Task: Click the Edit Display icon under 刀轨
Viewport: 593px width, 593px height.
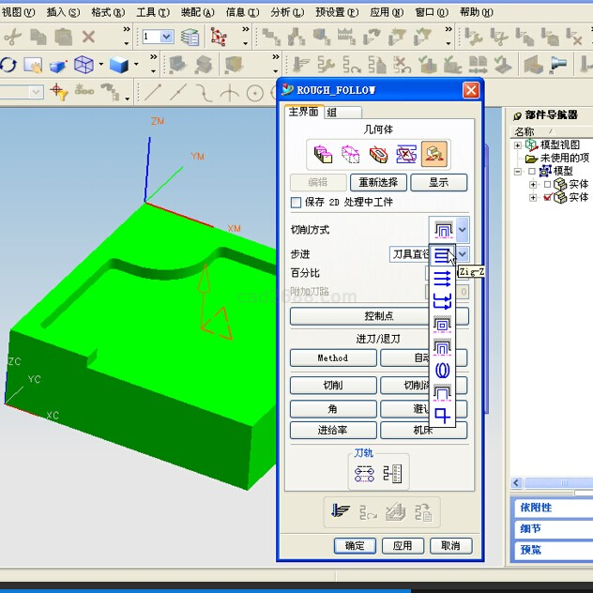Action: [x=365, y=475]
